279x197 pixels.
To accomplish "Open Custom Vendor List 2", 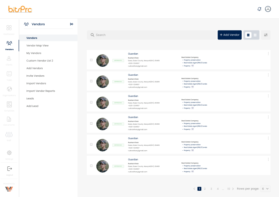I will [x=40, y=61].
